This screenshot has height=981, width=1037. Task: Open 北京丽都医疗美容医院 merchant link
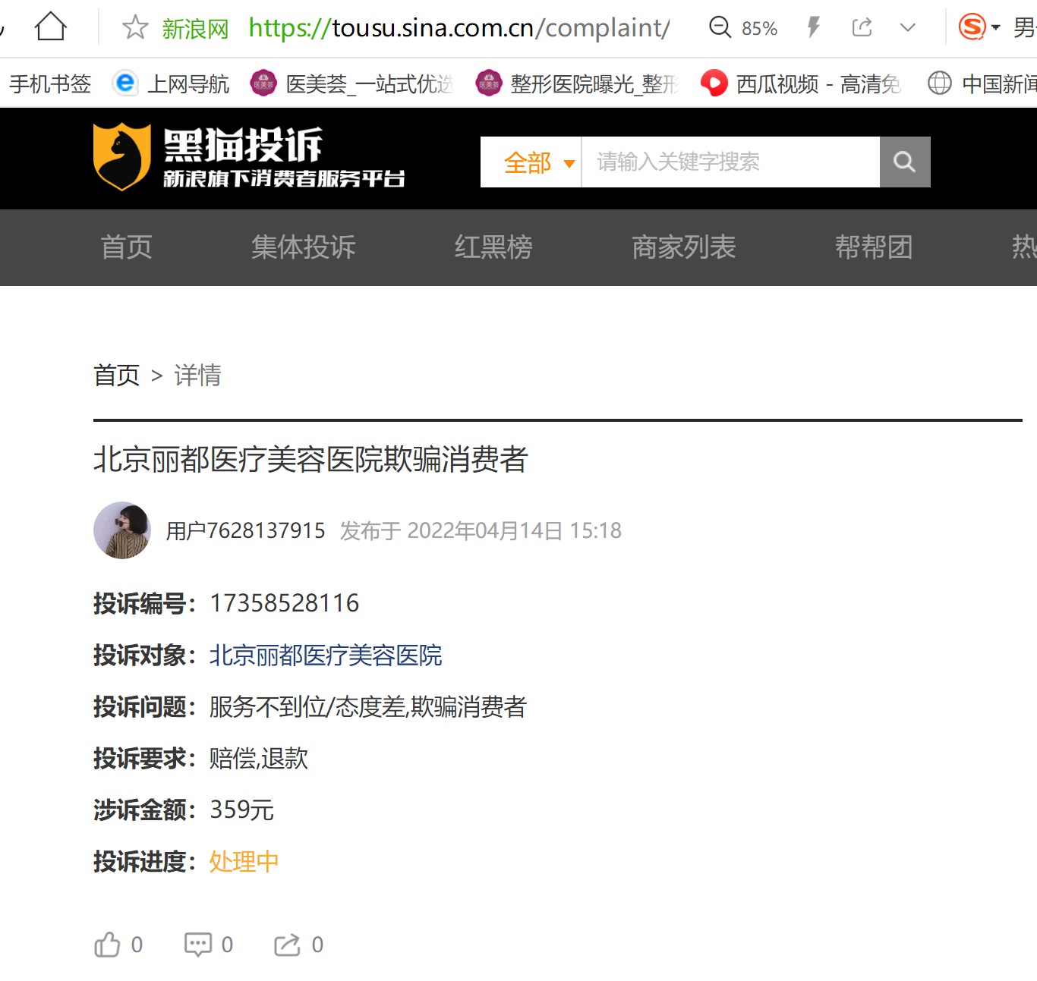click(x=326, y=656)
